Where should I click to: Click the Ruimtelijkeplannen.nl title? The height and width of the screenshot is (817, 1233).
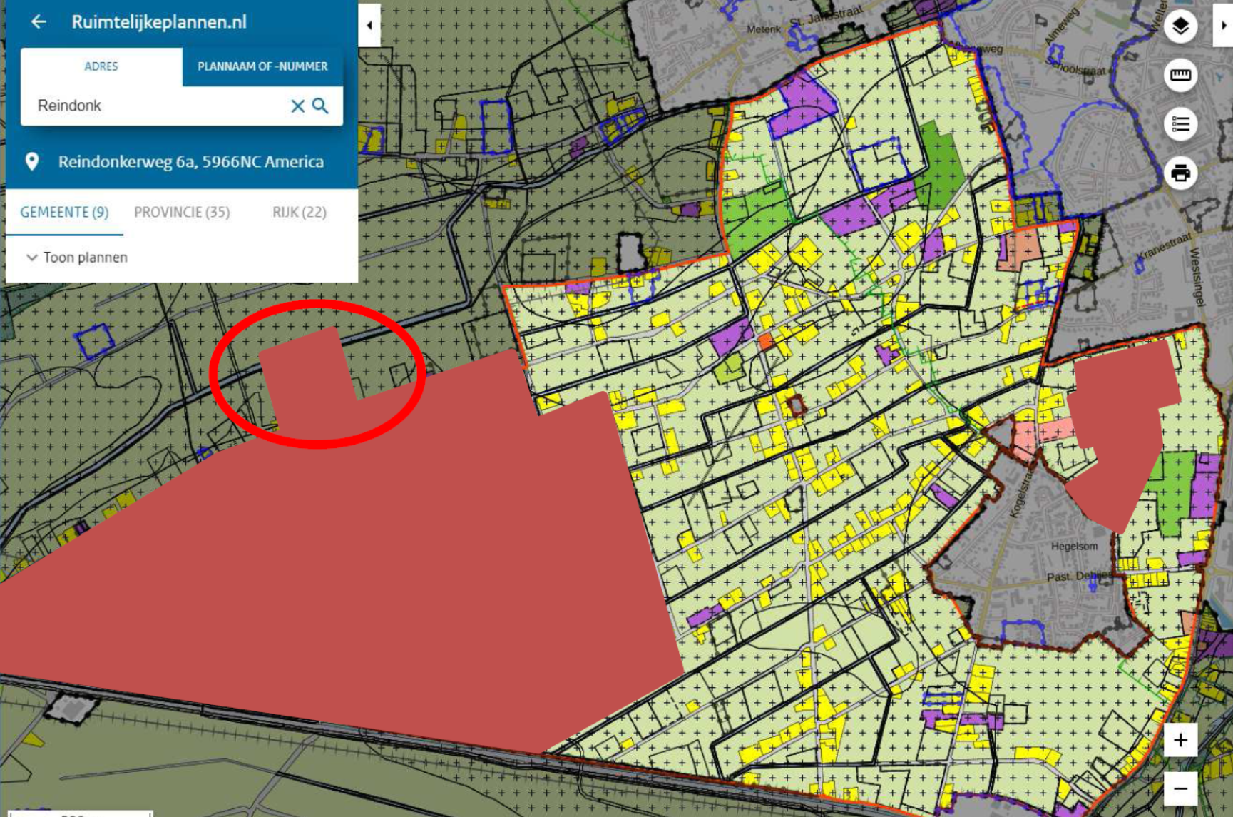point(159,22)
